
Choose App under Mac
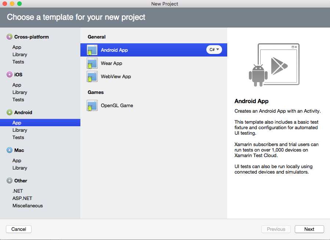pyautogui.click(x=17, y=160)
